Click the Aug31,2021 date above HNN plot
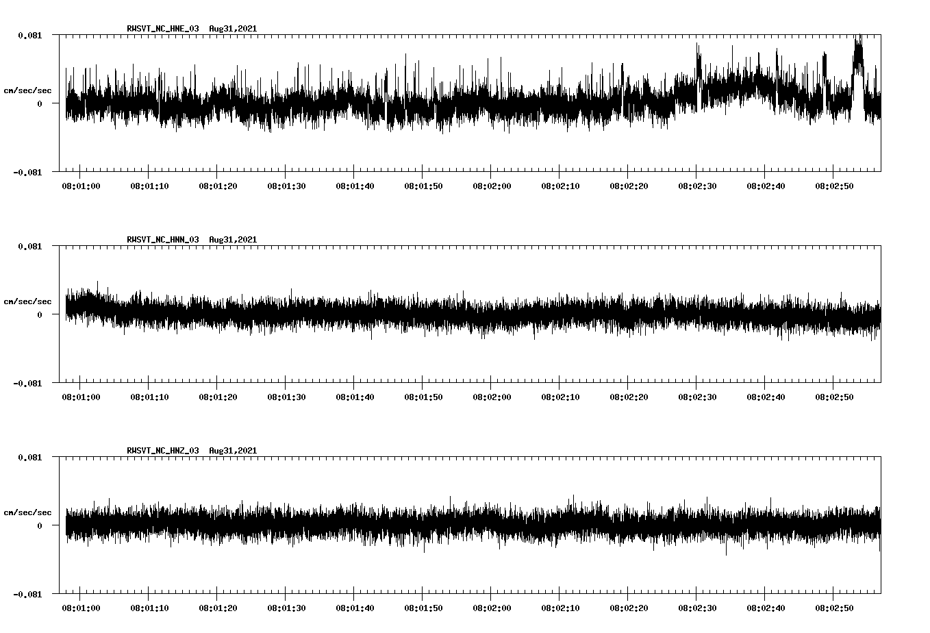The width and height of the screenshot is (930, 633). click(x=233, y=240)
